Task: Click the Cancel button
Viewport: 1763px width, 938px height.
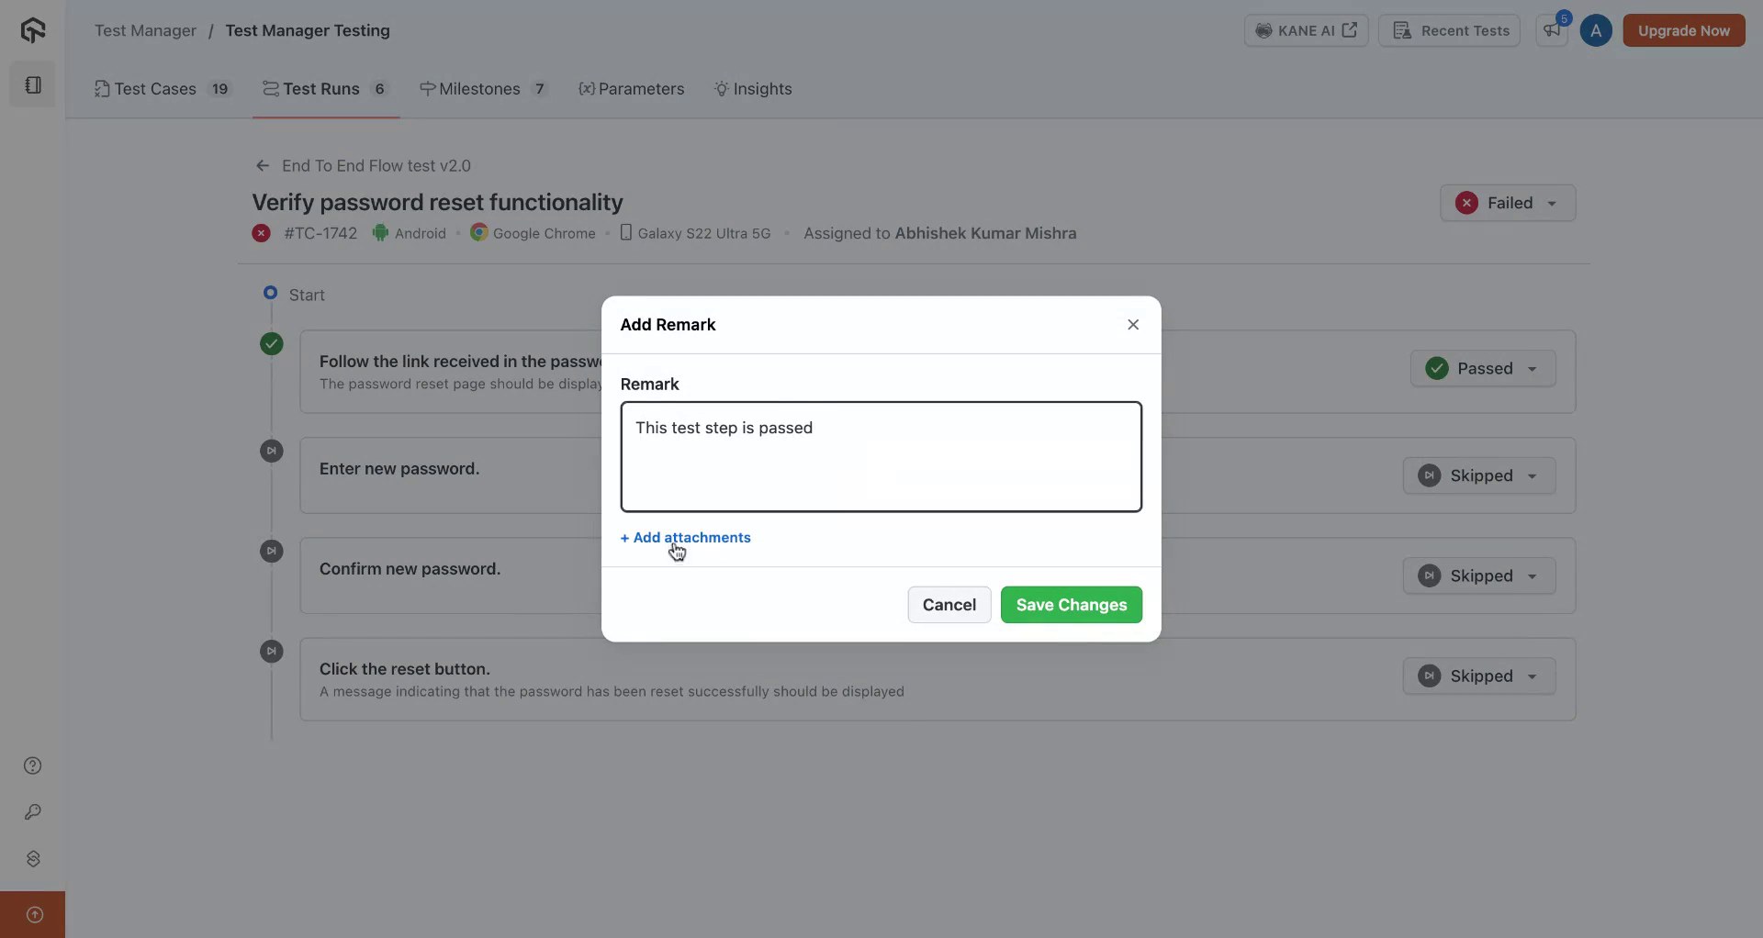Action: pyautogui.click(x=949, y=605)
